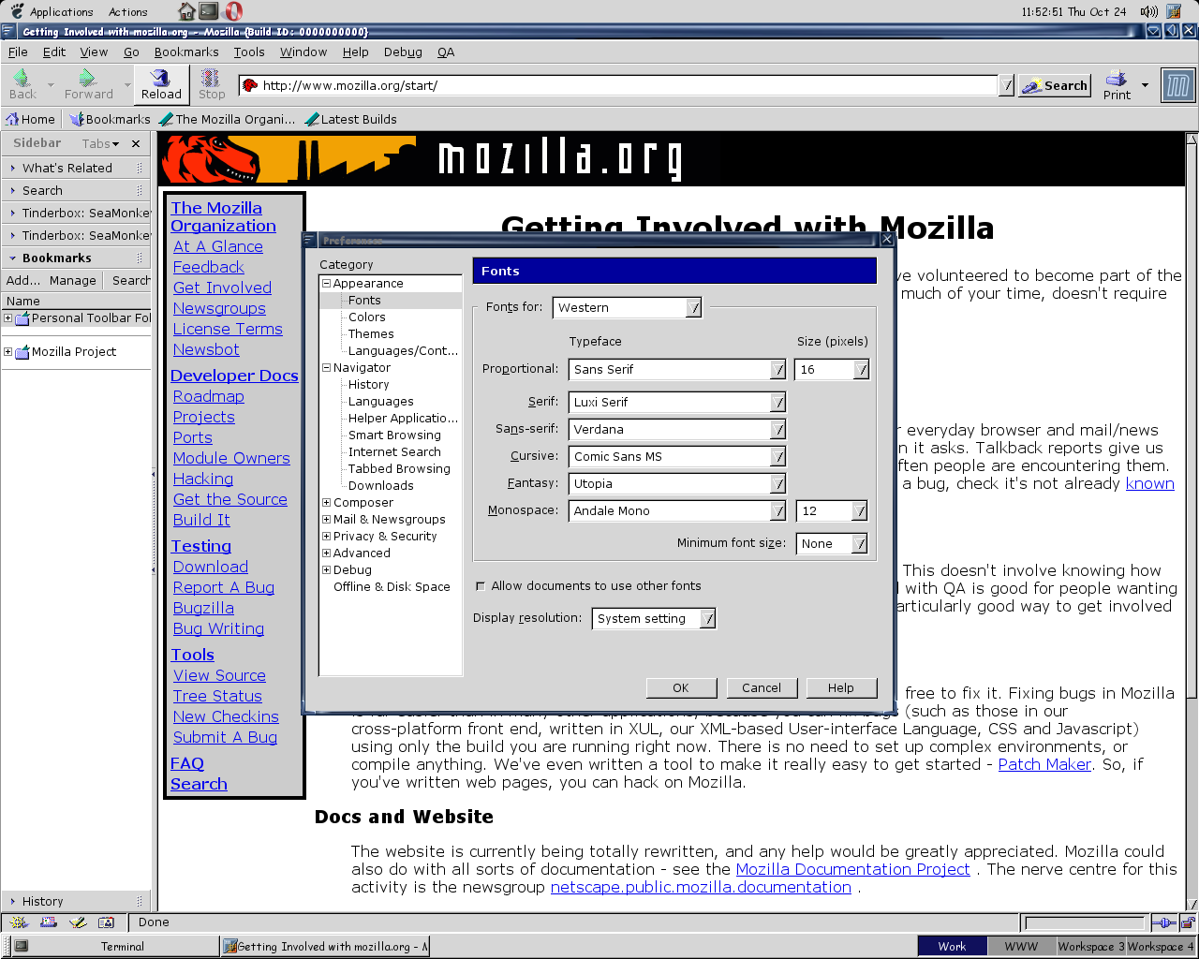Click the Print printer icon

tap(1116, 78)
